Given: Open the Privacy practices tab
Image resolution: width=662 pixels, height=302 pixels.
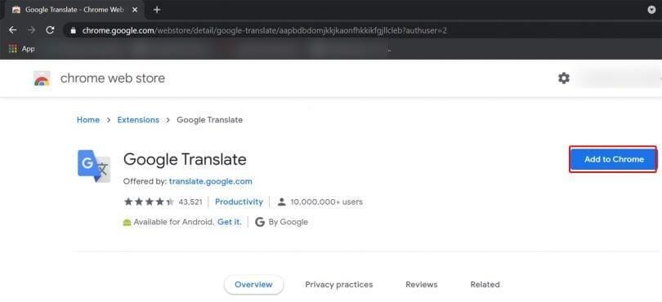Looking at the screenshot, I should [x=339, y=284].
